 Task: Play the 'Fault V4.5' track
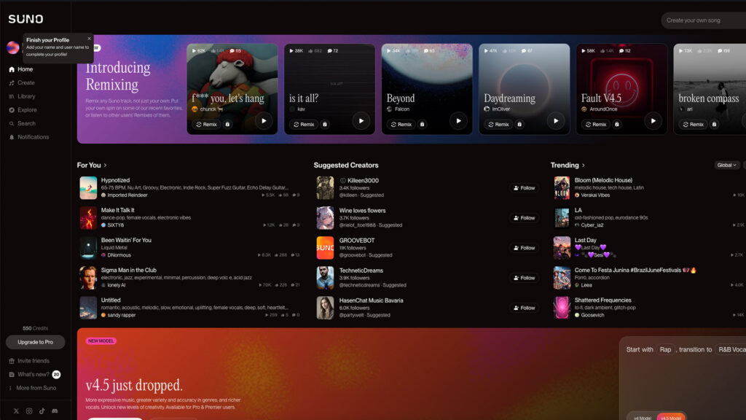point(653,121)
